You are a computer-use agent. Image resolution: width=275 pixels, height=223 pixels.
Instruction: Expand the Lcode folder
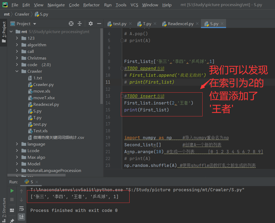coord(17,151)
